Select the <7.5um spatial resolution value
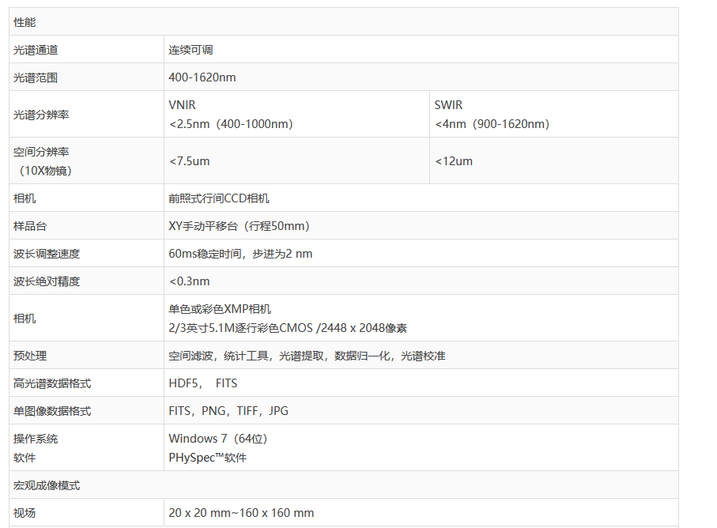The height and width of the screenshot is (528, 717). pyautogui.click(x=190, y=161)
